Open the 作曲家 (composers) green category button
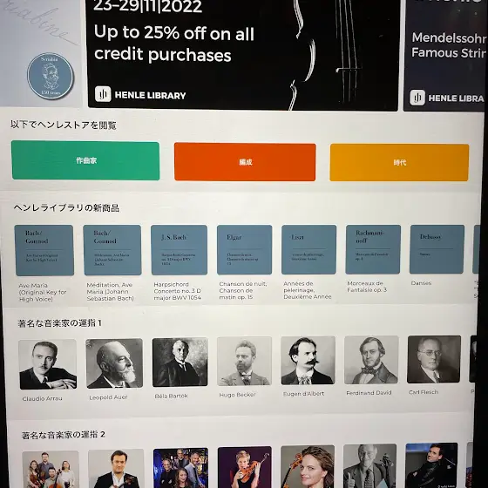 [x=85, y=160]
